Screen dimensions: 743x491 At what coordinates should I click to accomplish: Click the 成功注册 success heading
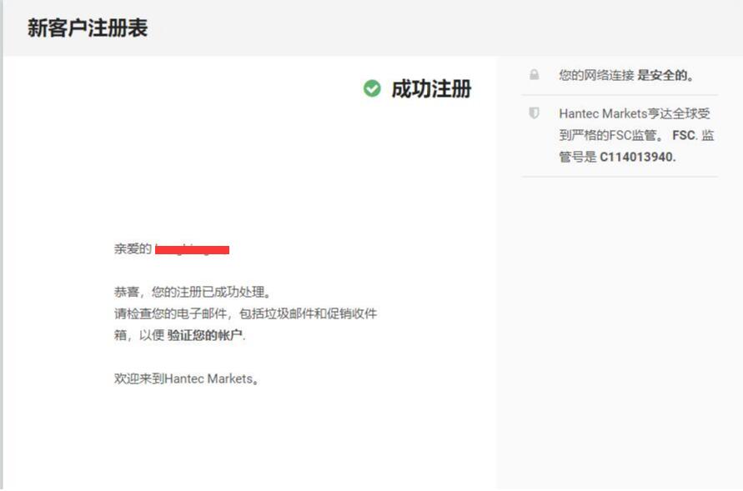click(431, 88)
